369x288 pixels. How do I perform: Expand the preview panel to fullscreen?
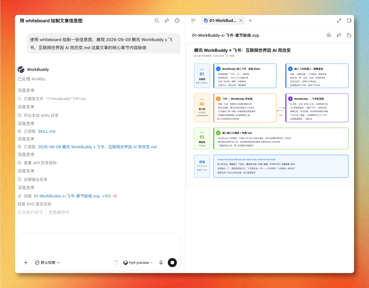point(339,21)
